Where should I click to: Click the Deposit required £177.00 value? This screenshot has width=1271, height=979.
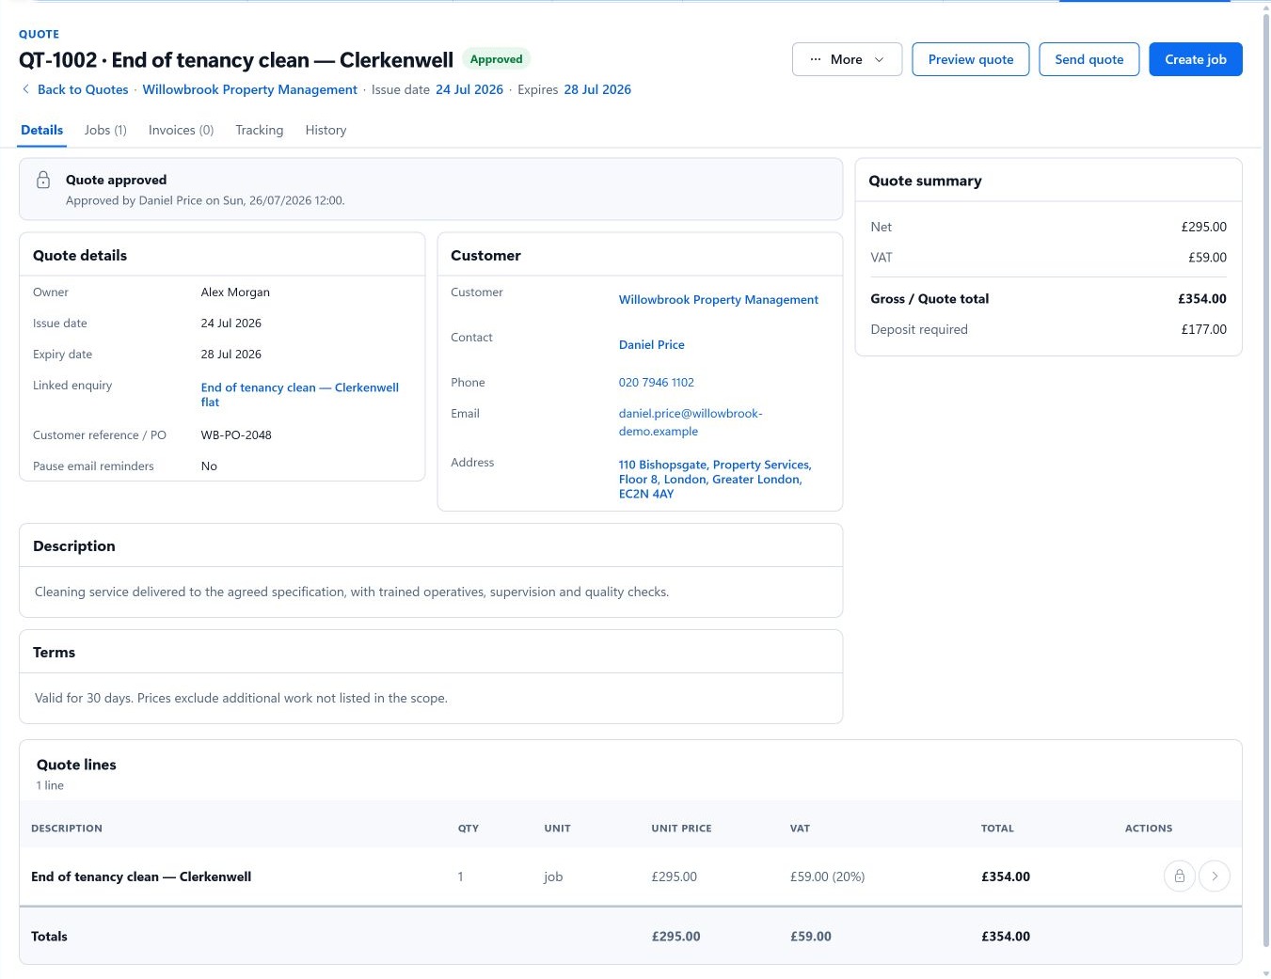tap(1204, 329)
